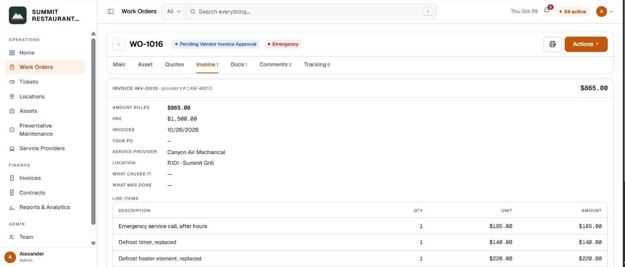Click the Pending Vendor Invoice Approval badge
The width and height of the screenshot is (625, 267).
(216, 44)
